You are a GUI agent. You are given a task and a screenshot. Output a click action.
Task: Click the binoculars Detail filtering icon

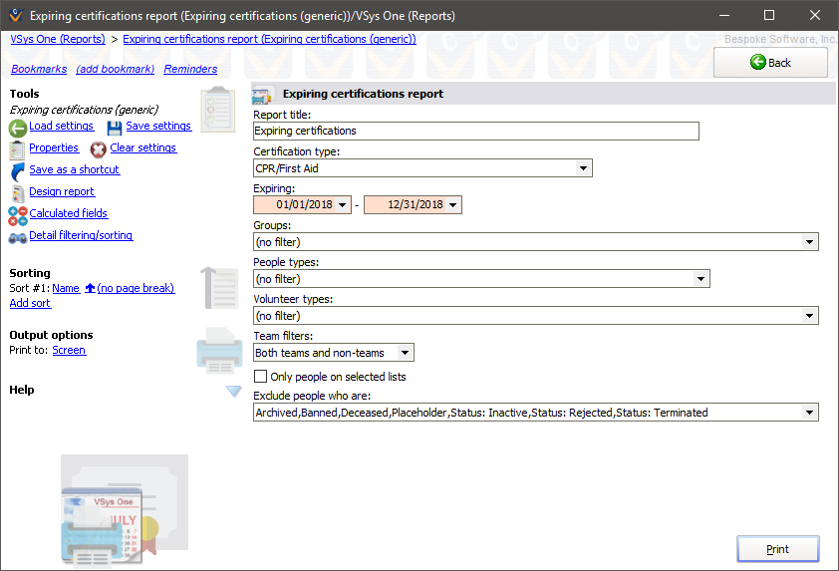[18, 238]
